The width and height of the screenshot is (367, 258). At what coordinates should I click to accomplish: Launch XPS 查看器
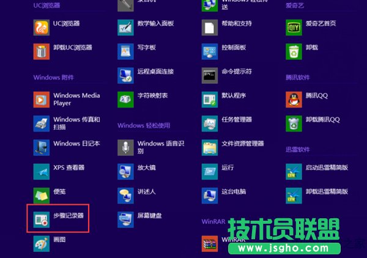coord(42,172)
